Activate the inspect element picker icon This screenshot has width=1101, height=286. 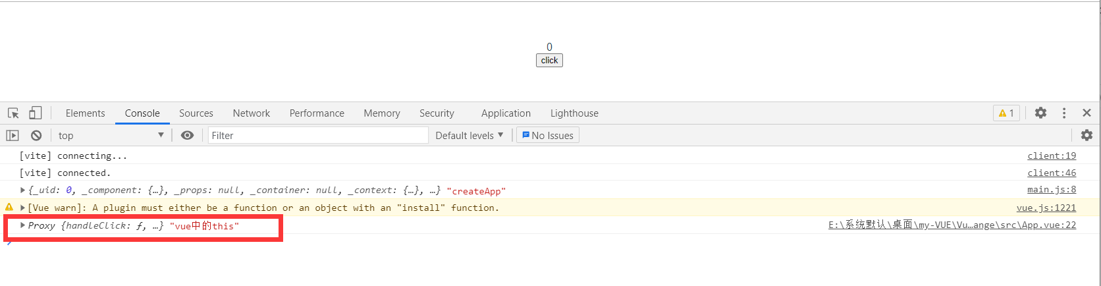pyautogui.click(x=13, y=113)
